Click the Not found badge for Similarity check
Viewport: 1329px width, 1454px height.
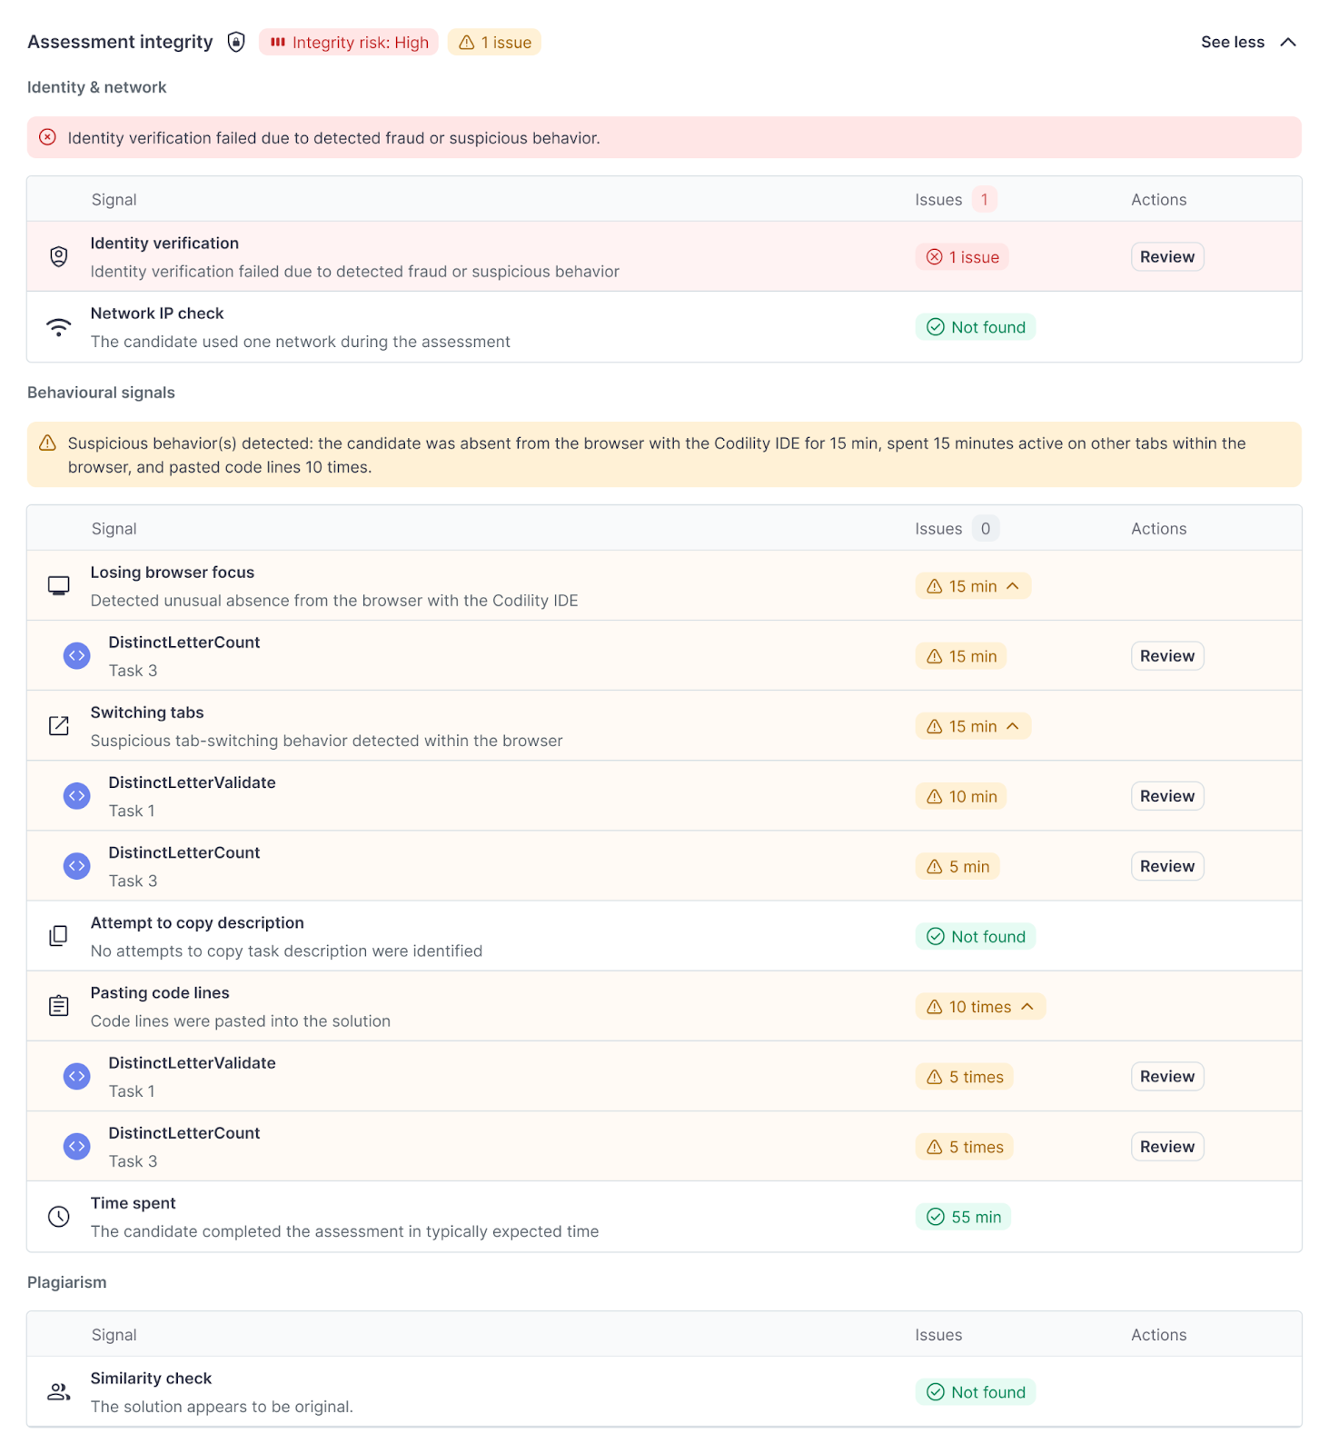pyautogui.click(x=975, y=1391)
